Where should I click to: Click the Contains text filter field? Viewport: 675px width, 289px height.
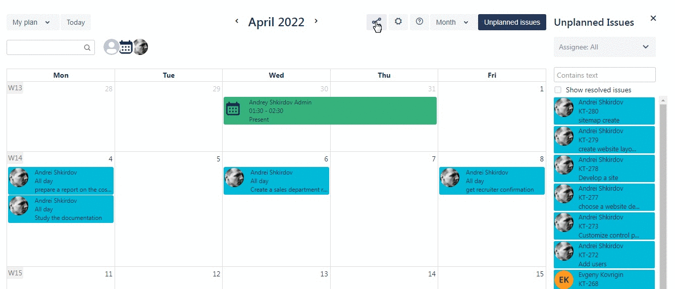tap(604, 75)
